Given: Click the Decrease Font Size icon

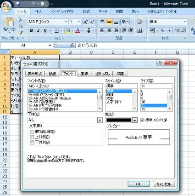Looking at the screenshot, I should tap(92, 22).
